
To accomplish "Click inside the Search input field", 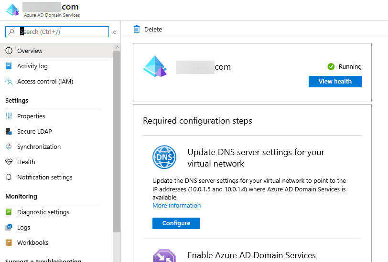I will point(62,32).
